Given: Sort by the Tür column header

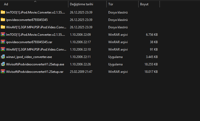Looking at the screenshot, I should pyautogui.click(x=122, y=4).
